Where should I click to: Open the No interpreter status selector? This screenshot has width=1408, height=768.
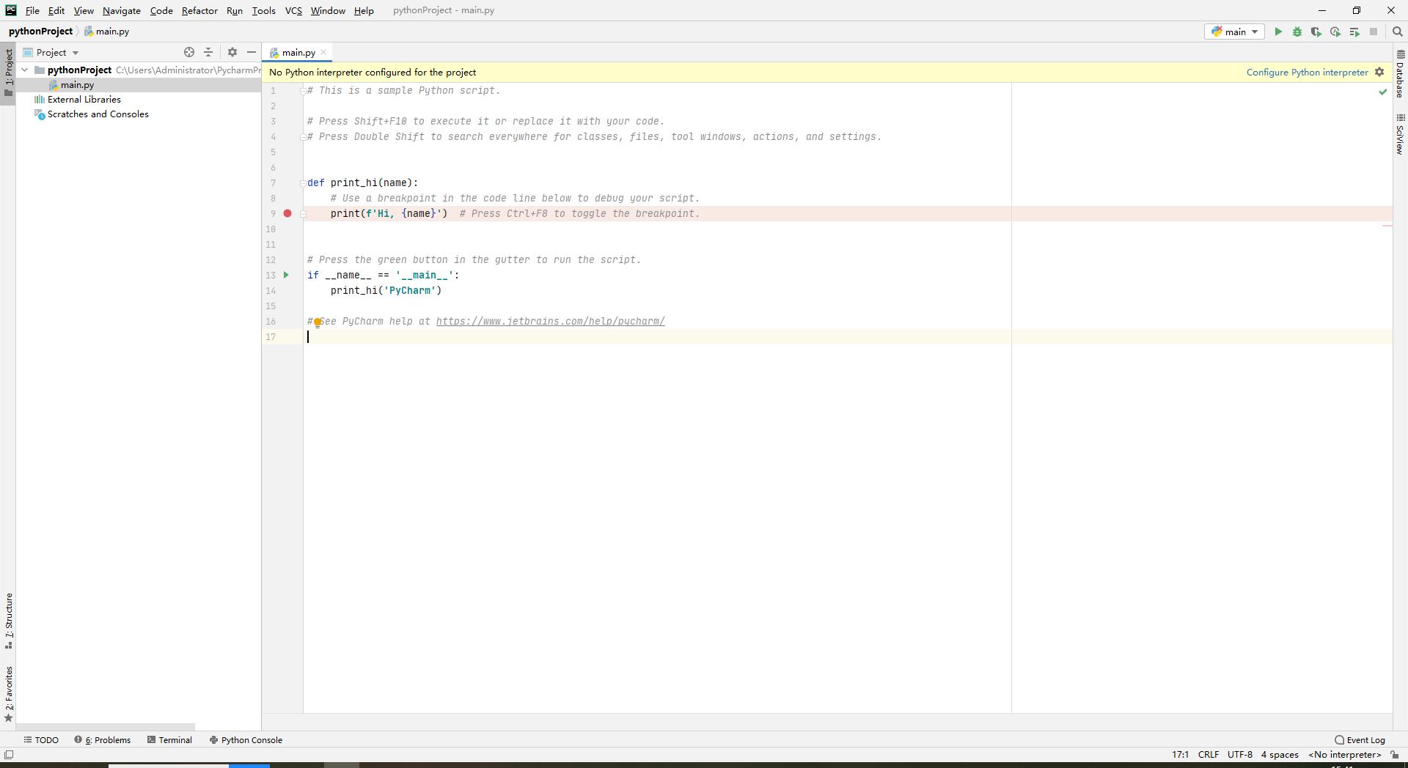click(x=1344, y=755)
